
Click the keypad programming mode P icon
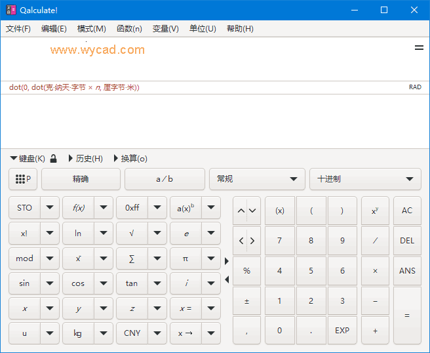tap(23, 179)
